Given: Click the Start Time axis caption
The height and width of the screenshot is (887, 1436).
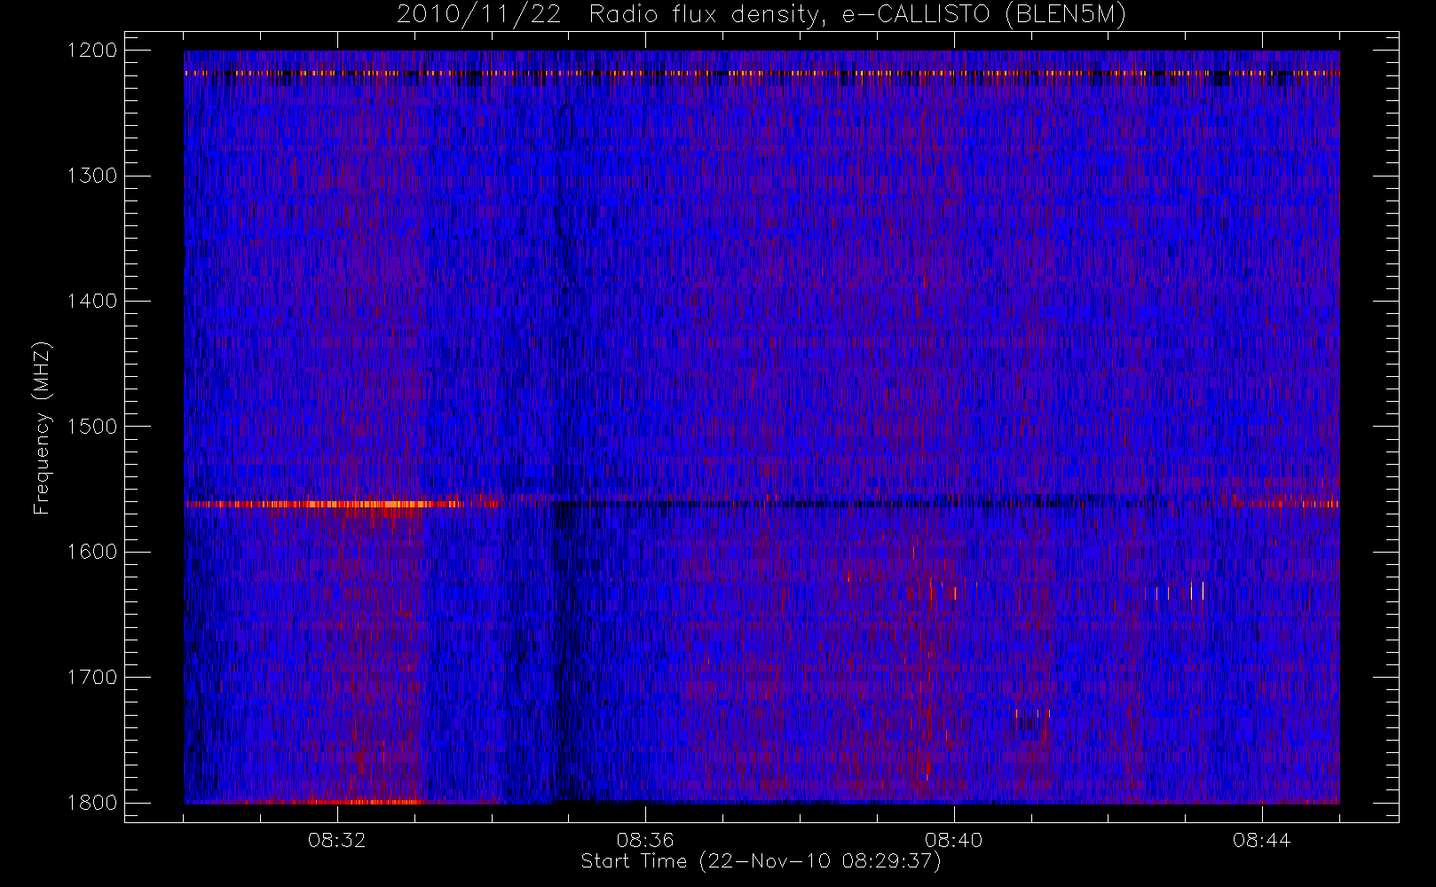Looking at the screenshot, I should click(x=761, y=861).
